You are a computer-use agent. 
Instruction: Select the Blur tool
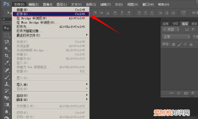point(7,111)
